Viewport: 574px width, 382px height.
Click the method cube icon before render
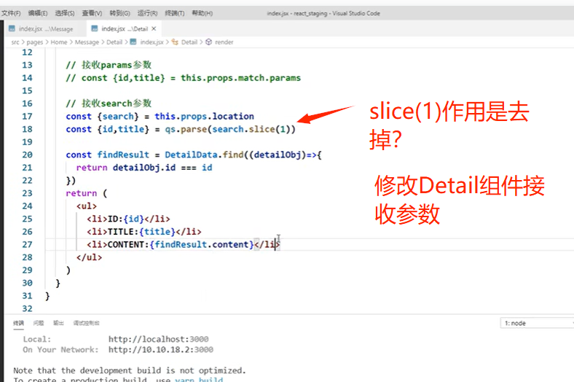click(x=208, y=42)
